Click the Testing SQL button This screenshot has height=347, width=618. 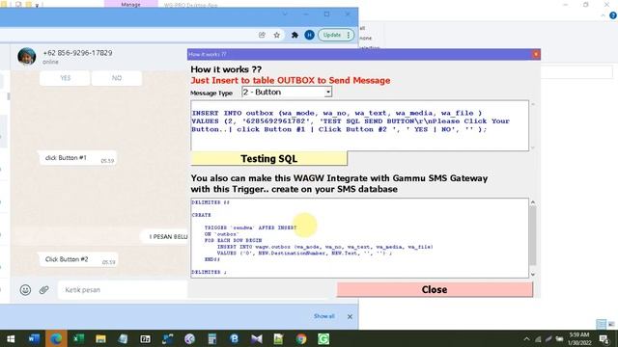point(268,158)
